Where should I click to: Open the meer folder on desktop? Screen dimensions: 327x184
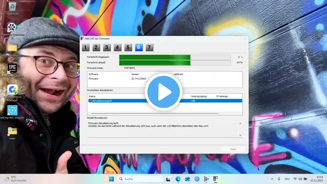tap(12, 131)
